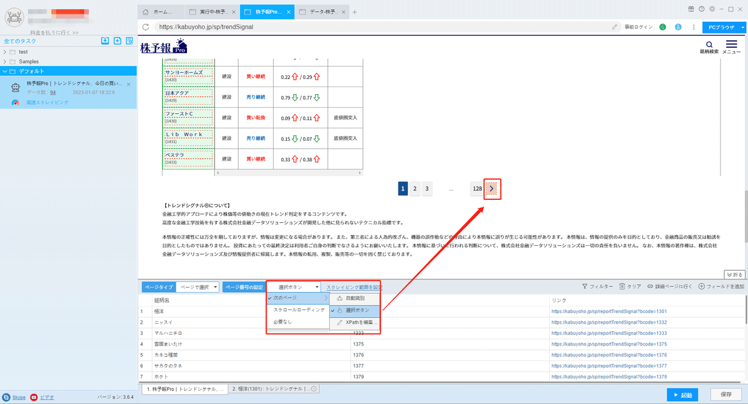Collapse the デフォルト folder
Screen dimensions: 748x404
pyautogui.click(x=6, y=71)
